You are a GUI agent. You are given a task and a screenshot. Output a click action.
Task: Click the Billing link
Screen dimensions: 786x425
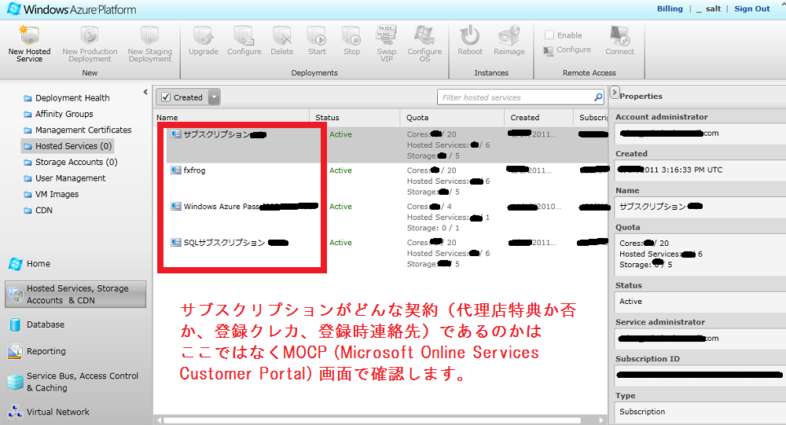pos(670,9)
